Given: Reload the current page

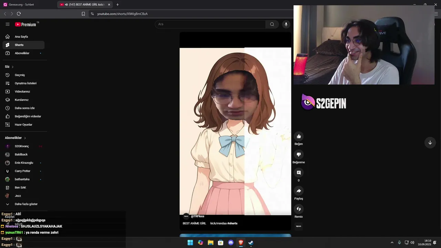Looking at the screenshot, I should (x=19, y=14).
